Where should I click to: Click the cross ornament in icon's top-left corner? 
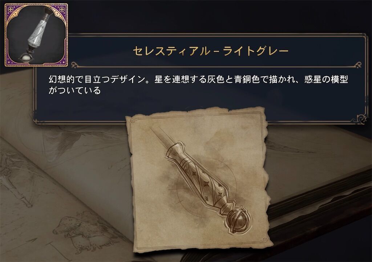tap(11, 9)
